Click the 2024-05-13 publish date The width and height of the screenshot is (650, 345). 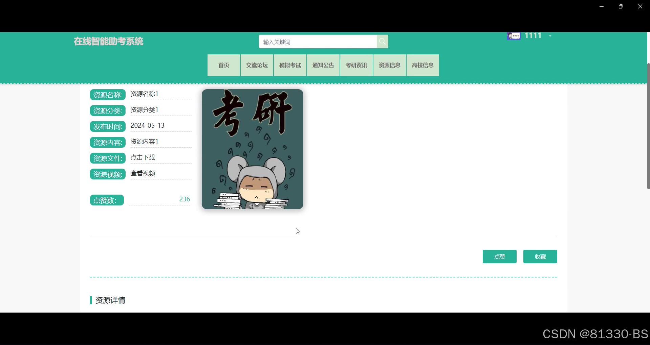[x=148, y=125]
